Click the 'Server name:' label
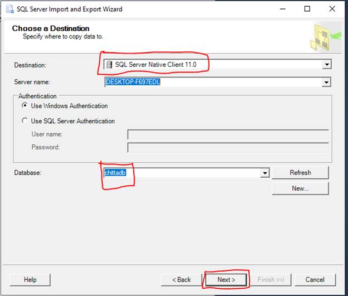The width and height of the screenshot is (348, 296). tap(32, 82)
